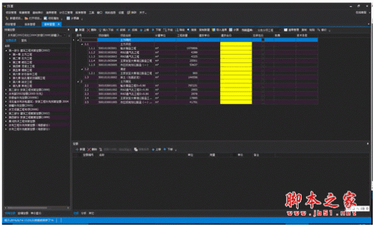
Task: Click the 降级 toolbar icon
Action: [x=177, y=30]
